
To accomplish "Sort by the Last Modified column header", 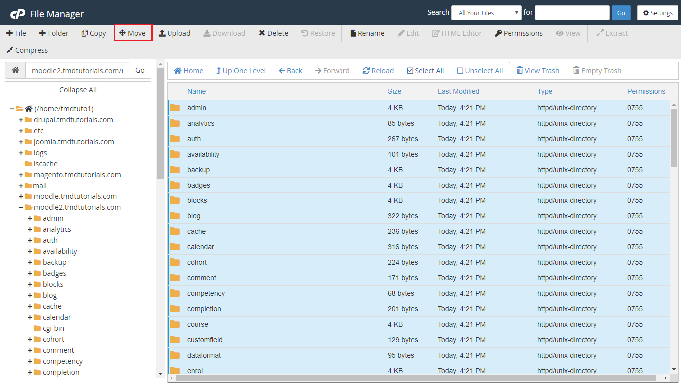I will click(458, 91).
